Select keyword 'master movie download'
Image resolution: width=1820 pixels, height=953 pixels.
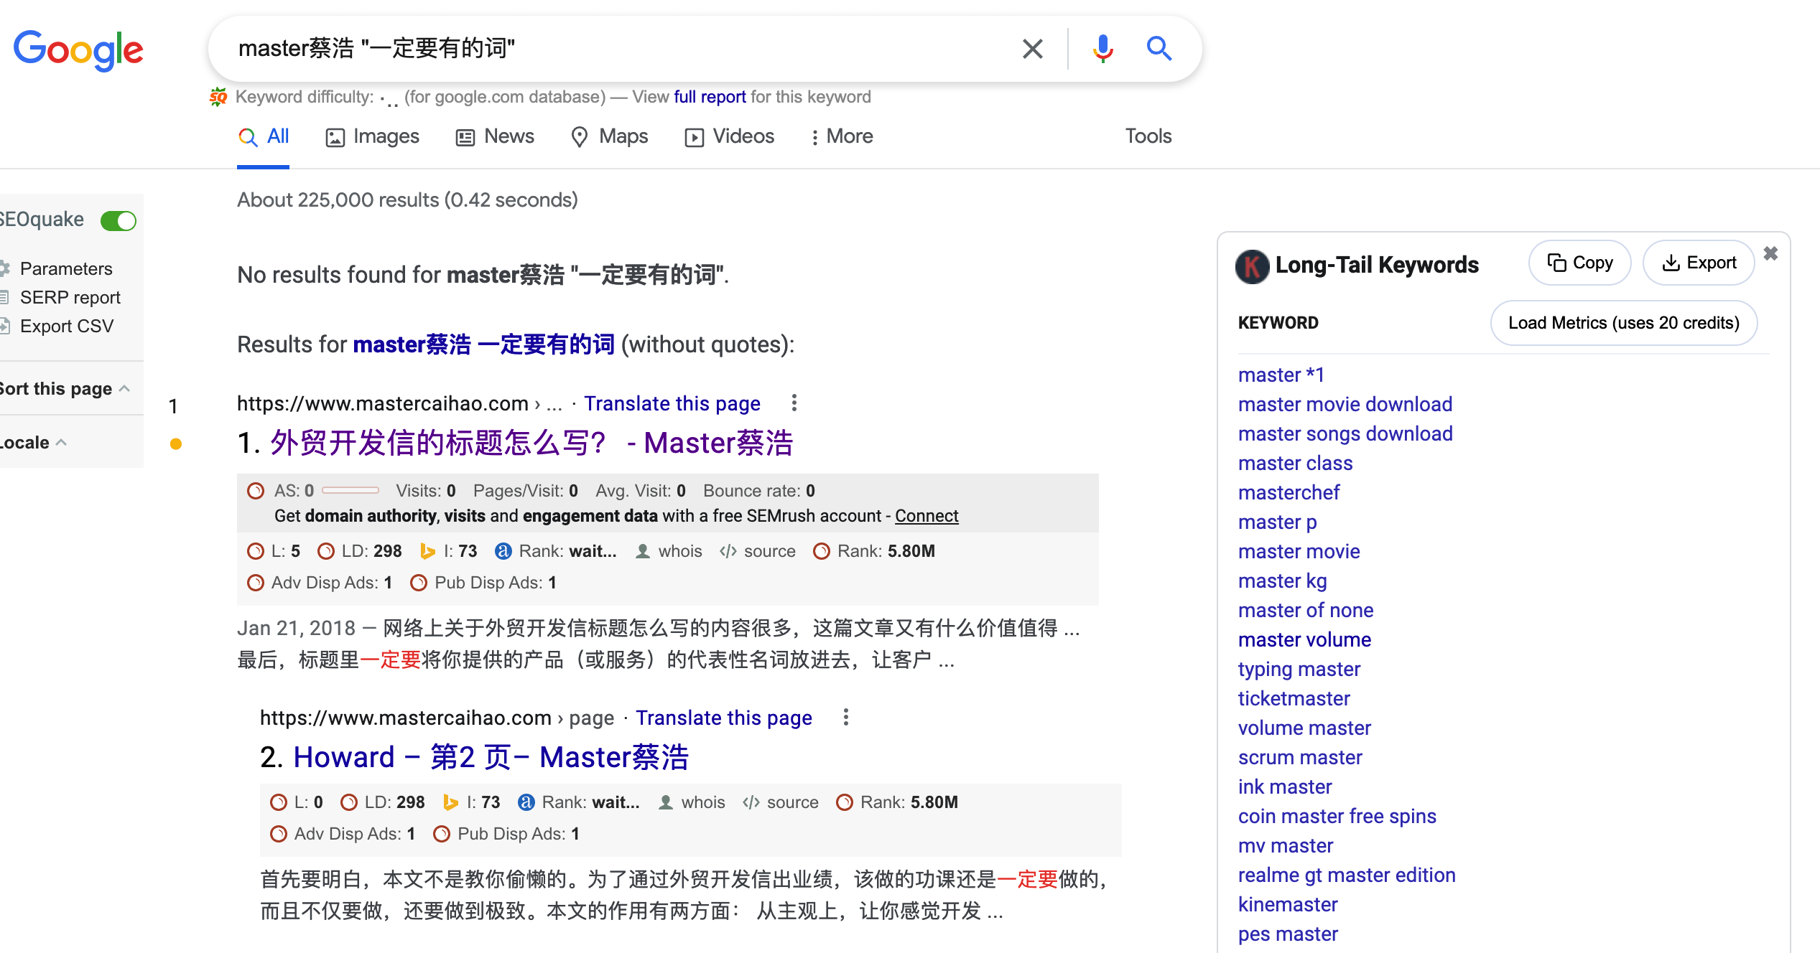1345,404
